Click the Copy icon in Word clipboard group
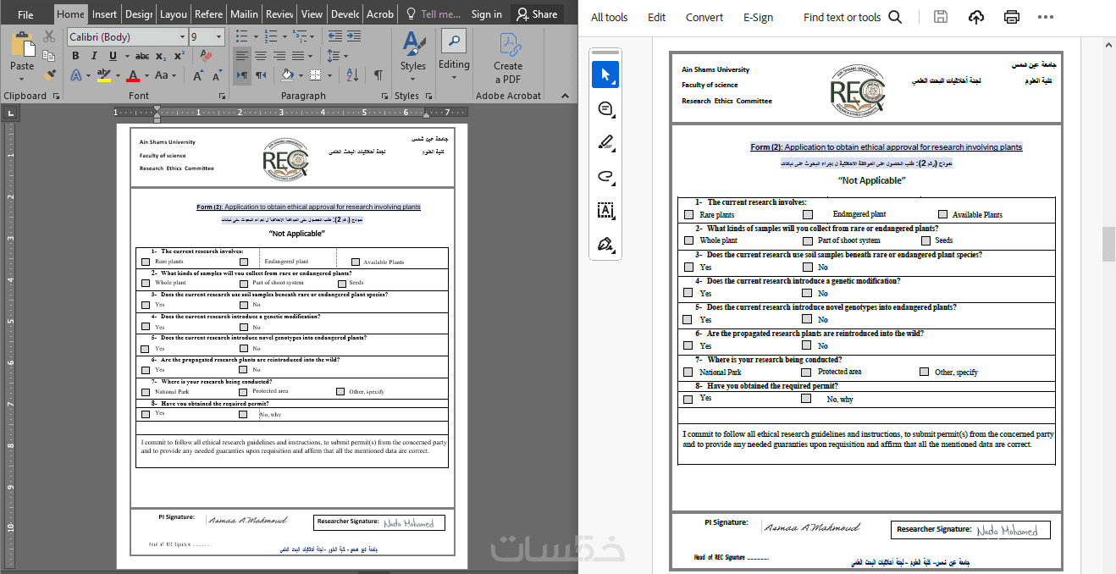The image size is (1116, 574). click(x=49, y=55)
